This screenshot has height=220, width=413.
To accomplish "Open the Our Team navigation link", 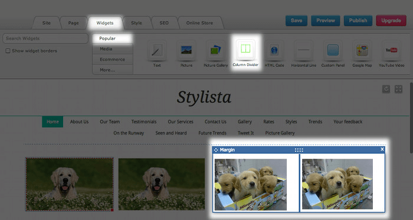I will click(x=110, y=122).
